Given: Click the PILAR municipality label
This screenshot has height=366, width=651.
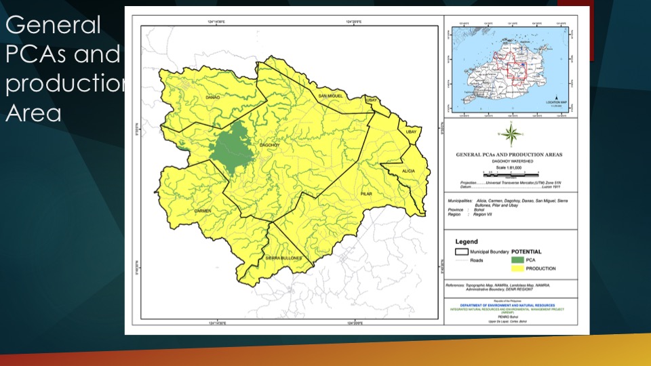Looking at the screenshot, I should (367, 193).
